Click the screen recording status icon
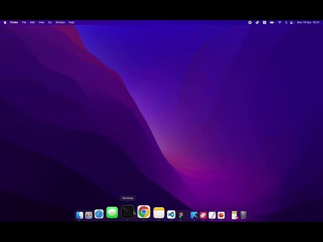 pyautogui.click(x=250, y=22)
